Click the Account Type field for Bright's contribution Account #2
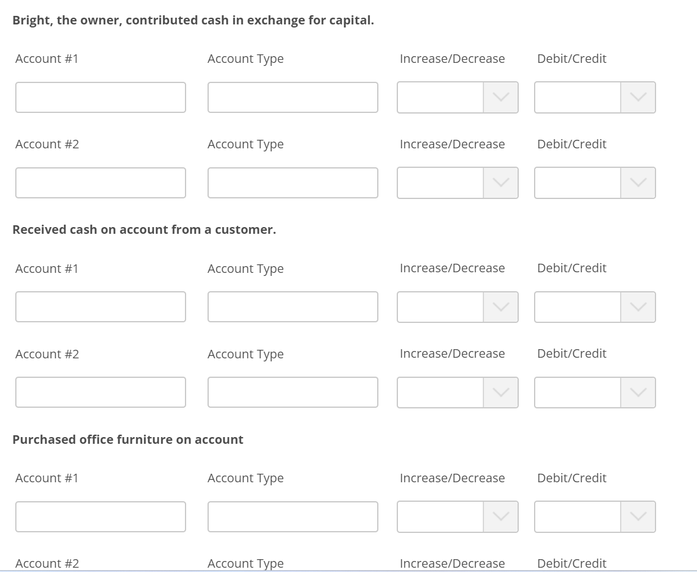 click(x=292, y=183)
